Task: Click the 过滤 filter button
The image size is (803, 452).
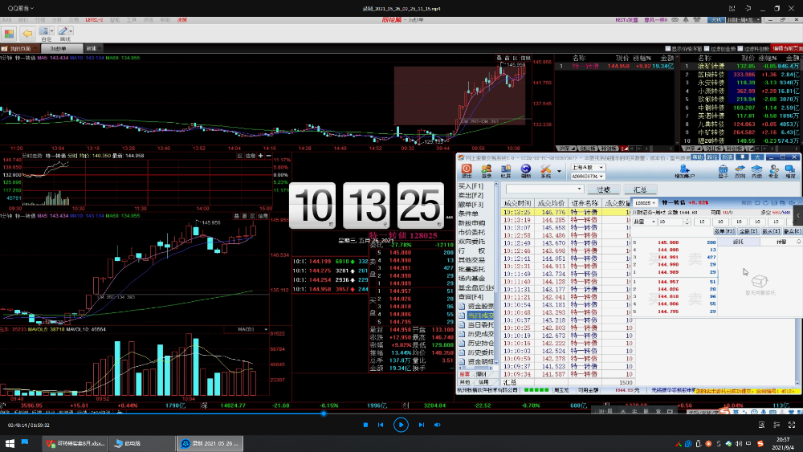Action: (603, 189)
